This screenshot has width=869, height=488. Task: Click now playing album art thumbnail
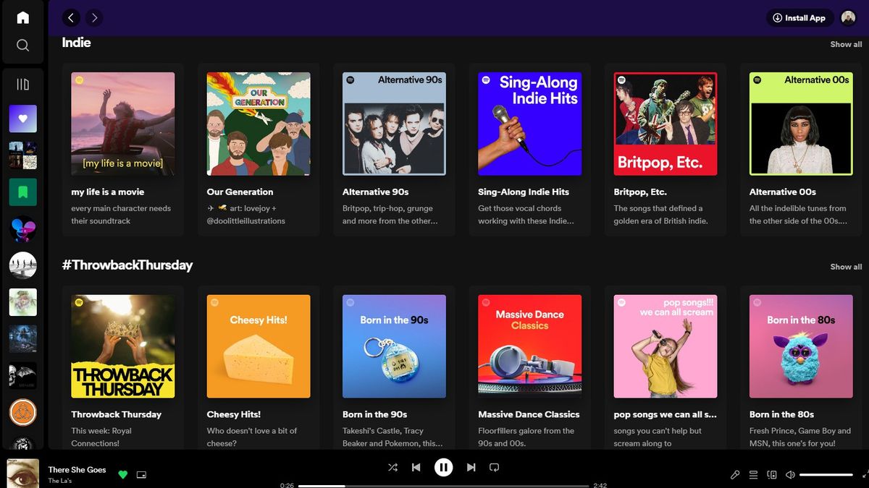coord(22,474)
